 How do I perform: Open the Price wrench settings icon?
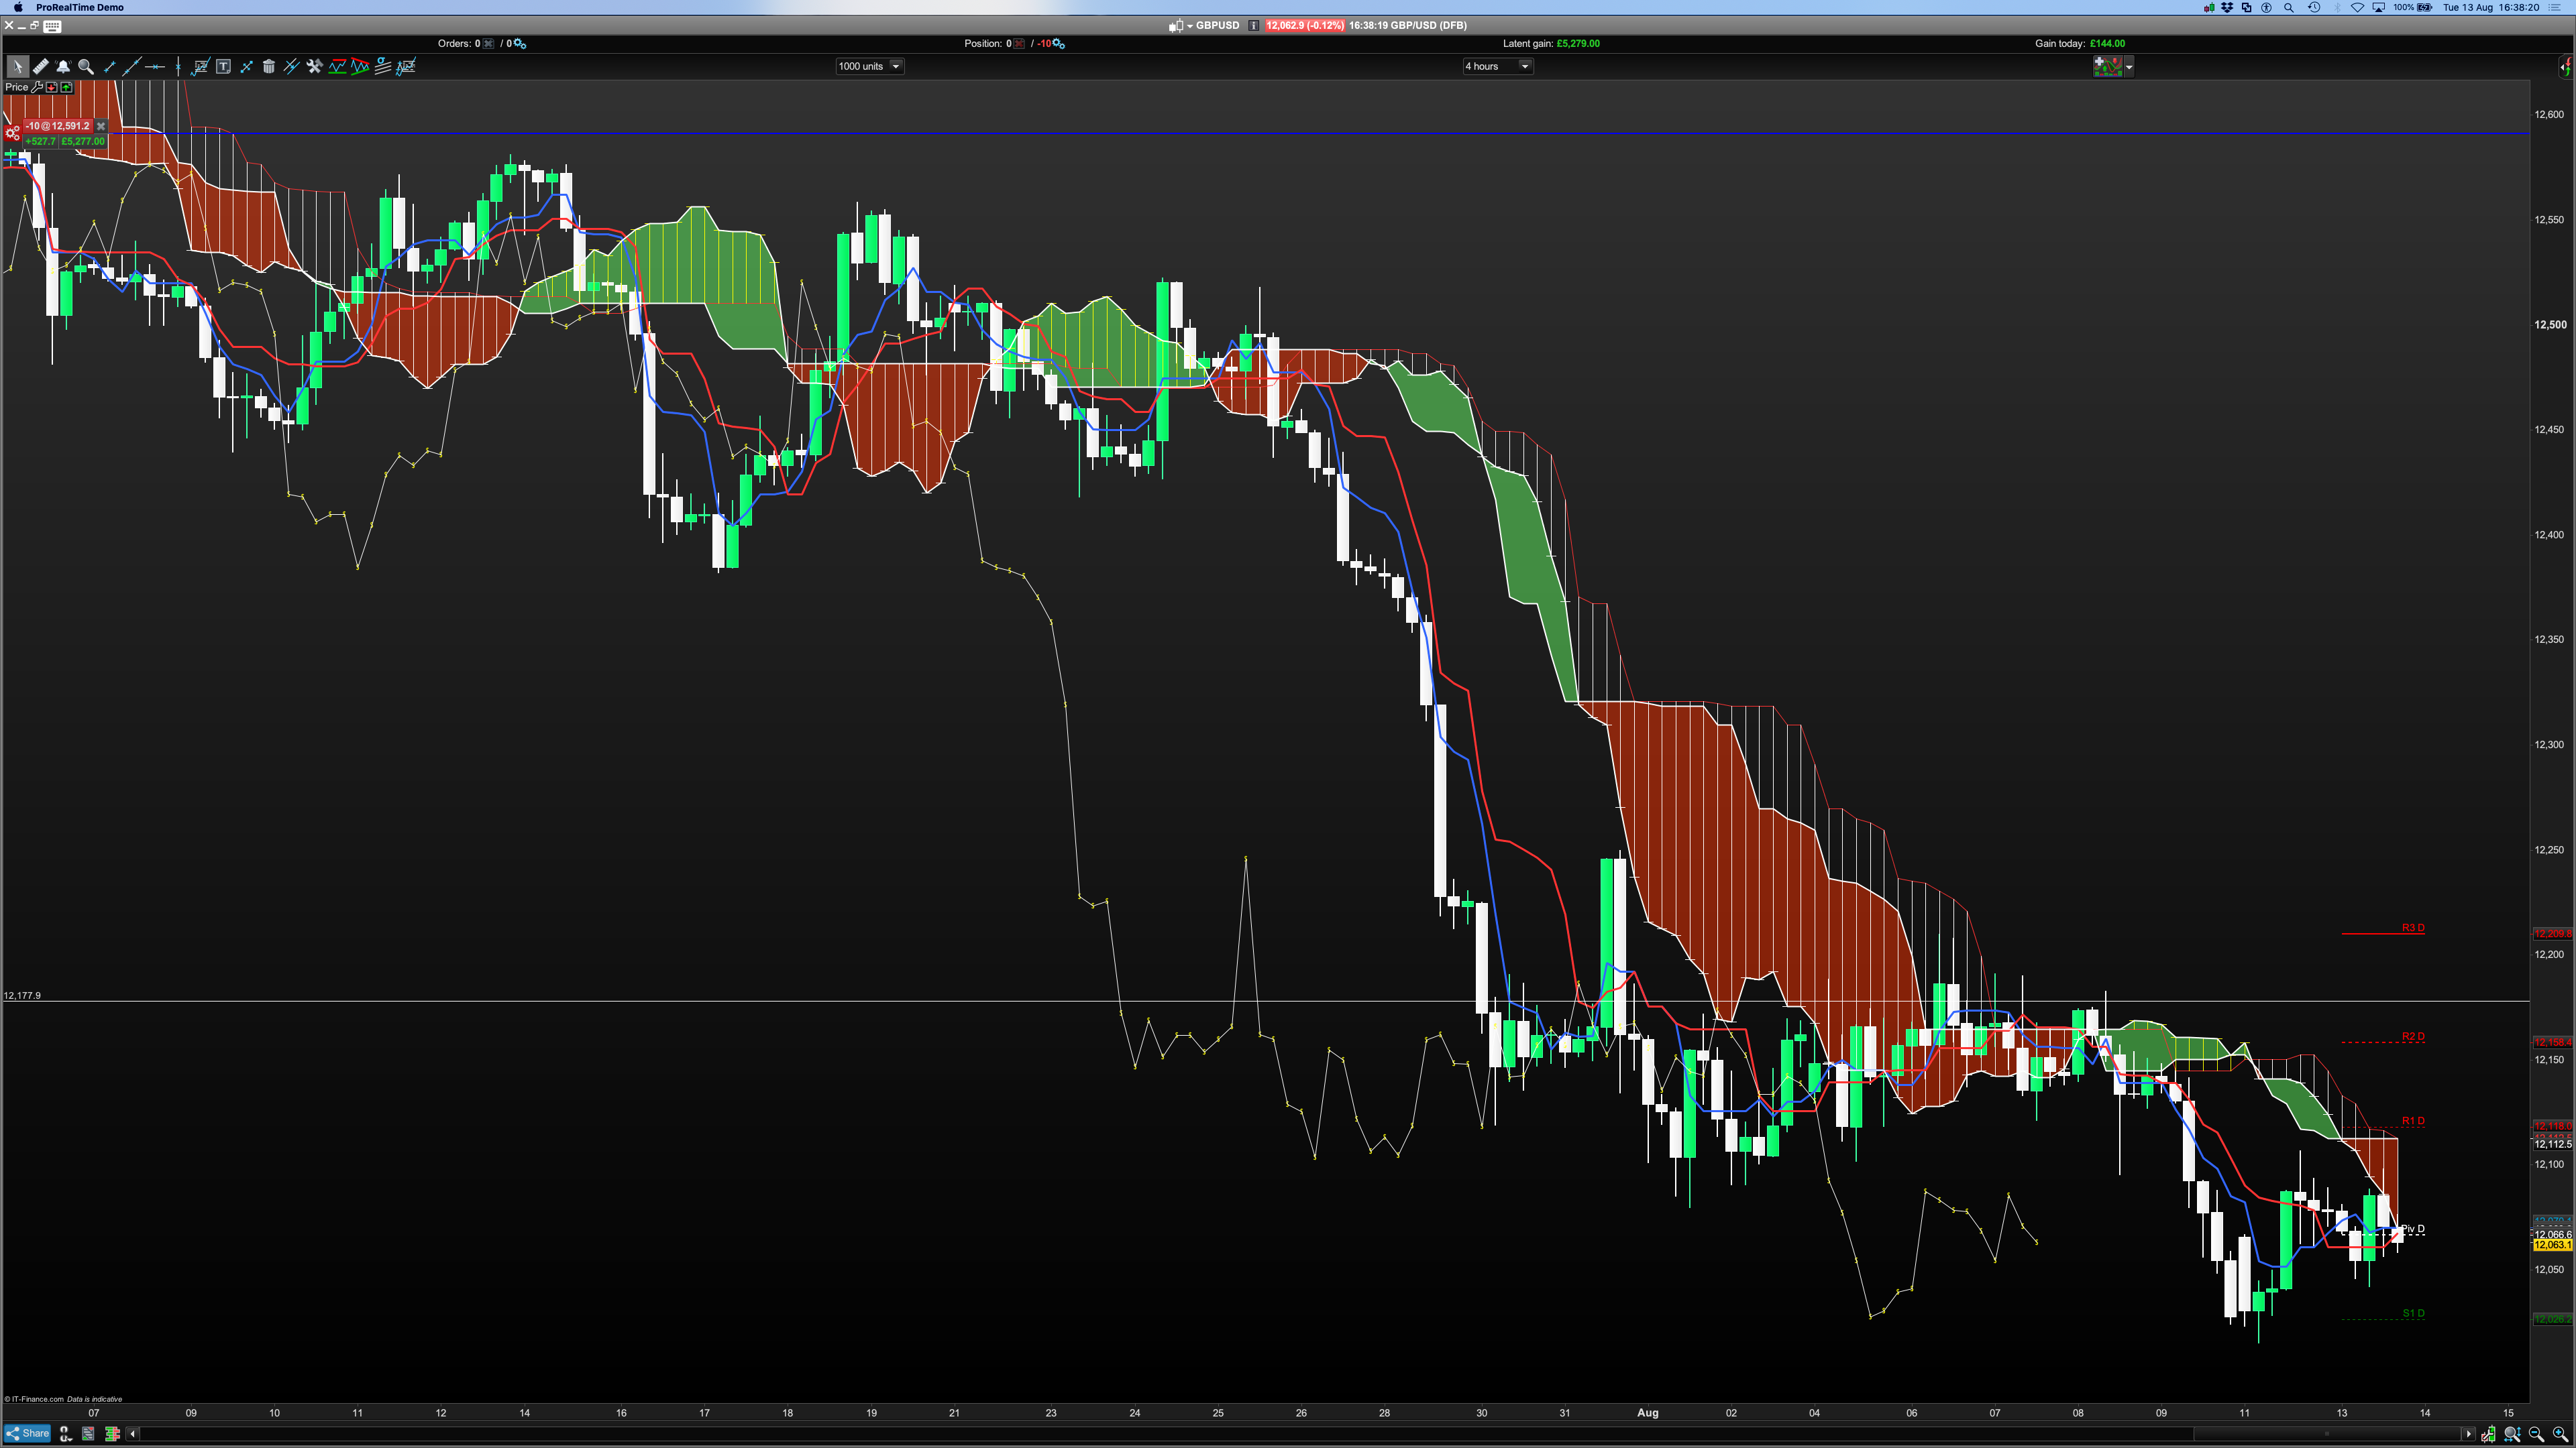[37, 87]
